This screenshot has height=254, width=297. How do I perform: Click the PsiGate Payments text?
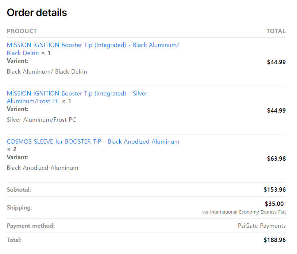[262, 226]
